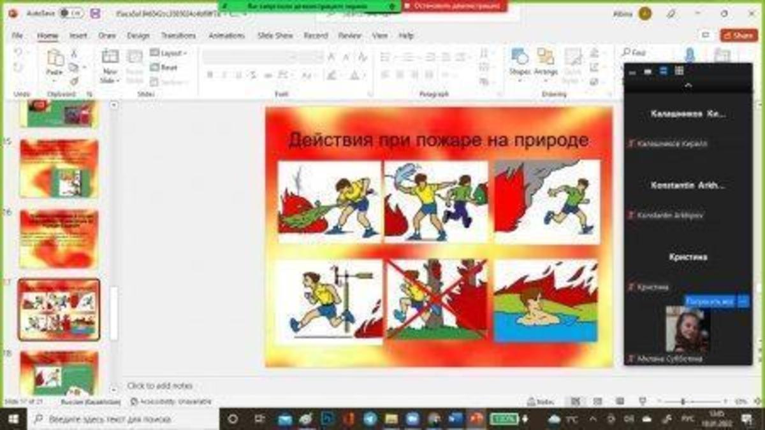The height and width of the screenshot is (430, 765).
Task: Toggle the AutoSave switch
Action: (x=71, y=13)
